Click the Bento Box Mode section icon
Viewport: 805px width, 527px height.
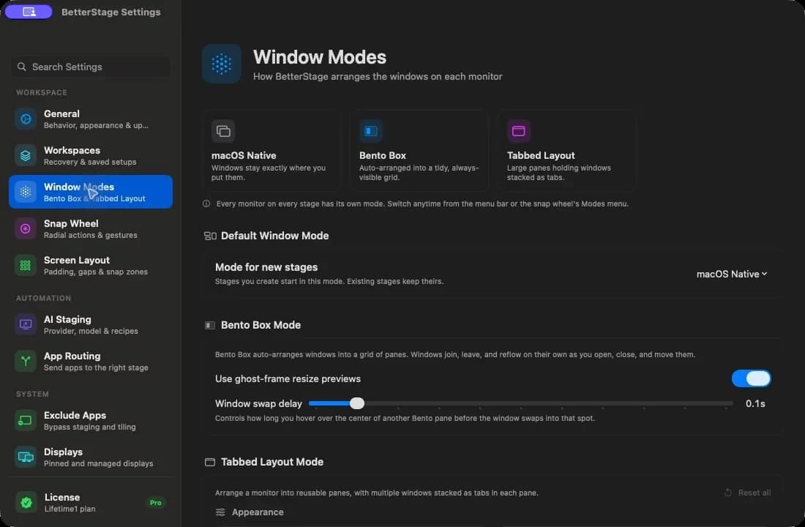point(210,325)
